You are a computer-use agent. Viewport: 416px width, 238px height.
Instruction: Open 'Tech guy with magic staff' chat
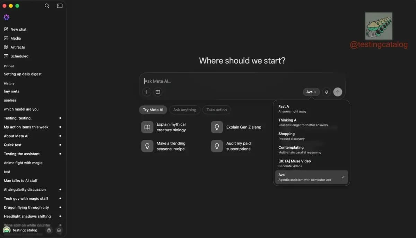click(26, 199)
